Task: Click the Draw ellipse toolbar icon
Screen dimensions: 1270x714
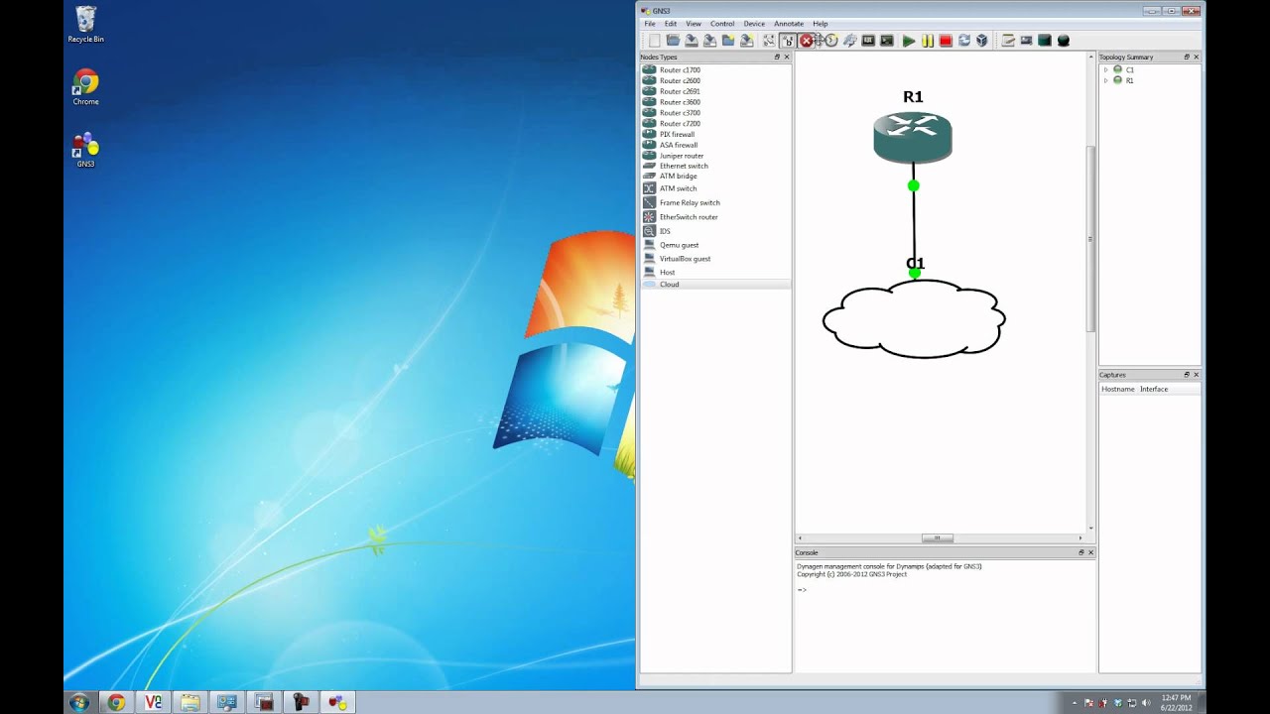Action: (x=1063, y=41)
